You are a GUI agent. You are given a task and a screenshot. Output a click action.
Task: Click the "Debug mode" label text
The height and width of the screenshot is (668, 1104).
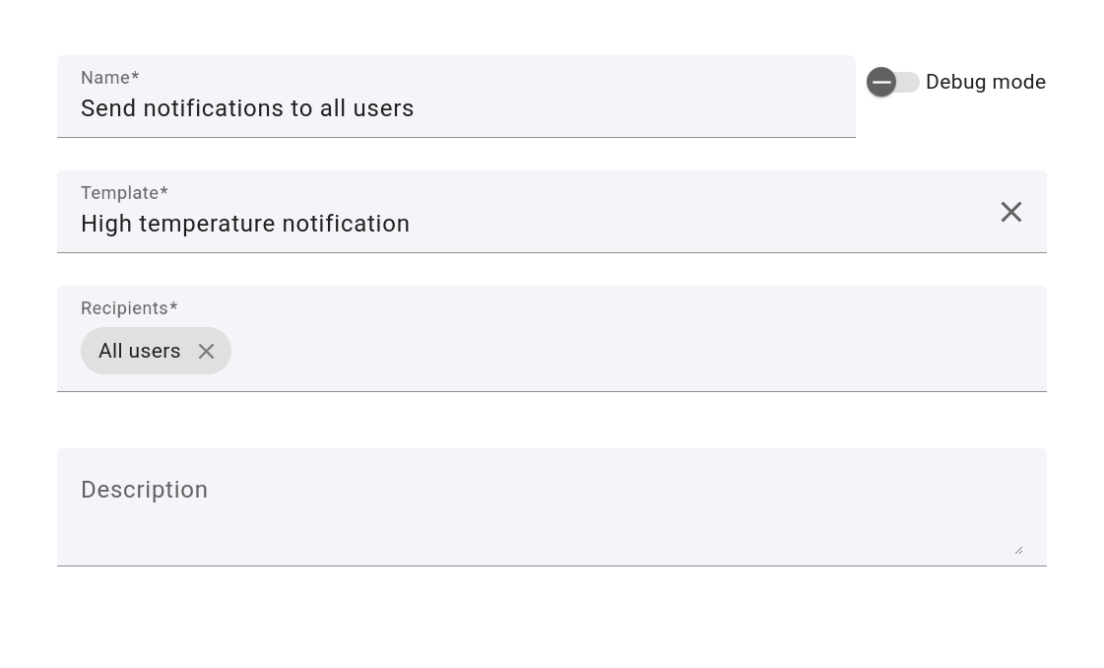coord(985,82)
